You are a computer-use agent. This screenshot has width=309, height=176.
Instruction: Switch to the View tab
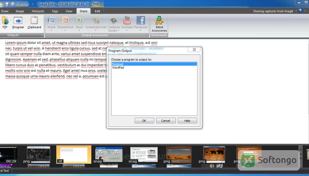click(69, 11)
